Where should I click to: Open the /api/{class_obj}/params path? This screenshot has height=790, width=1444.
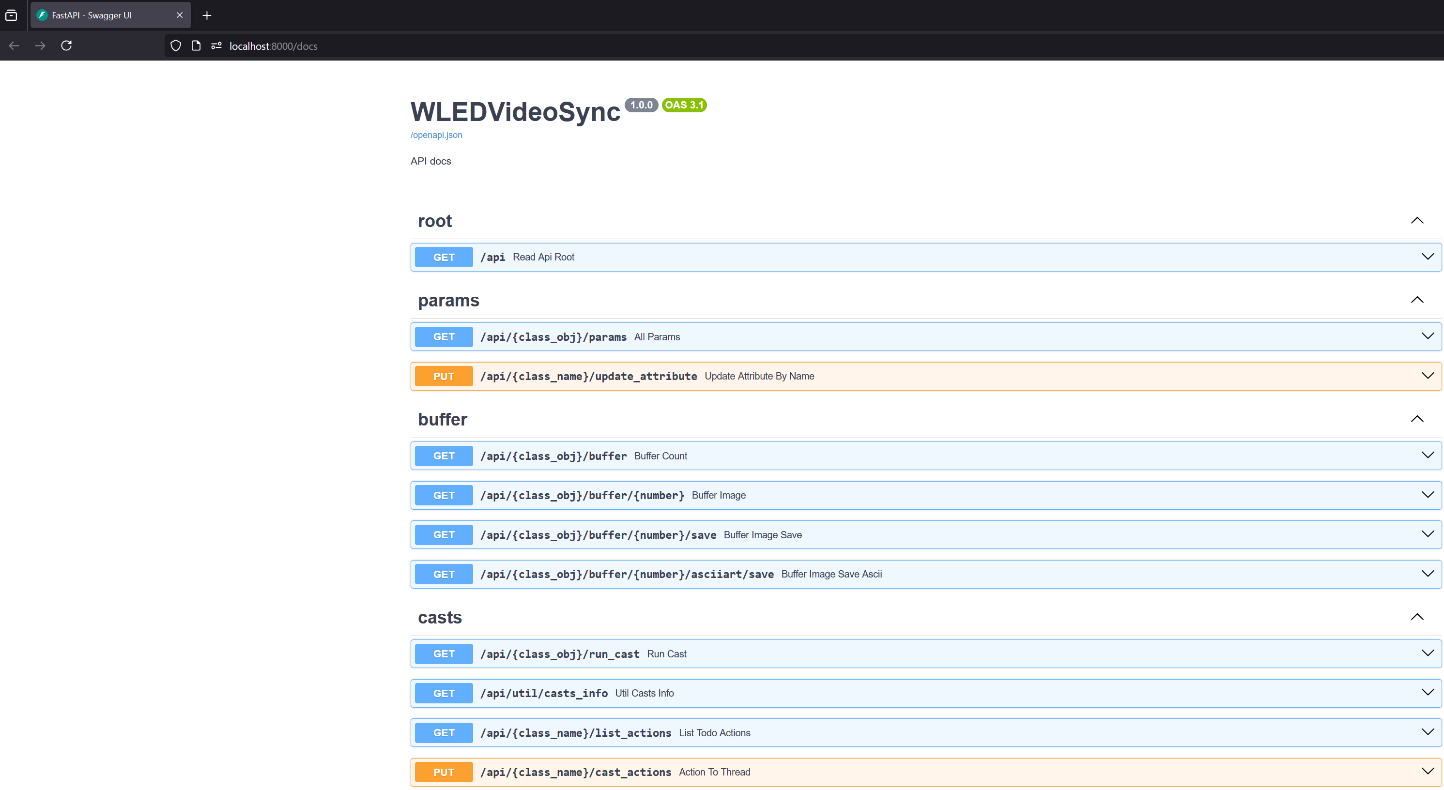pos(553,337)
